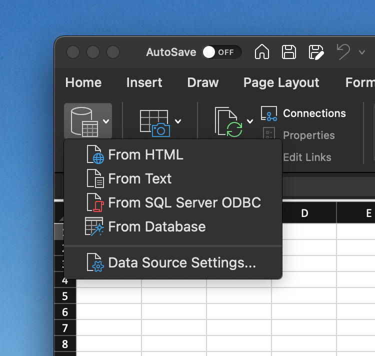Open the Connections button label

pyautogui.click(x=314, y=113)
